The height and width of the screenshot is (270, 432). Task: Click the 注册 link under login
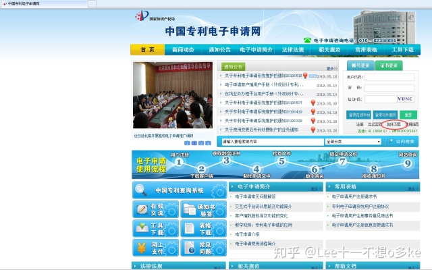tap(360, 124)
